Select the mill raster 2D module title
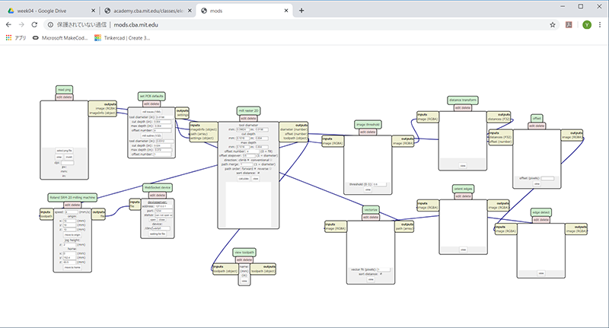Viewport: 609px width, 328px height. coord(248,110)
